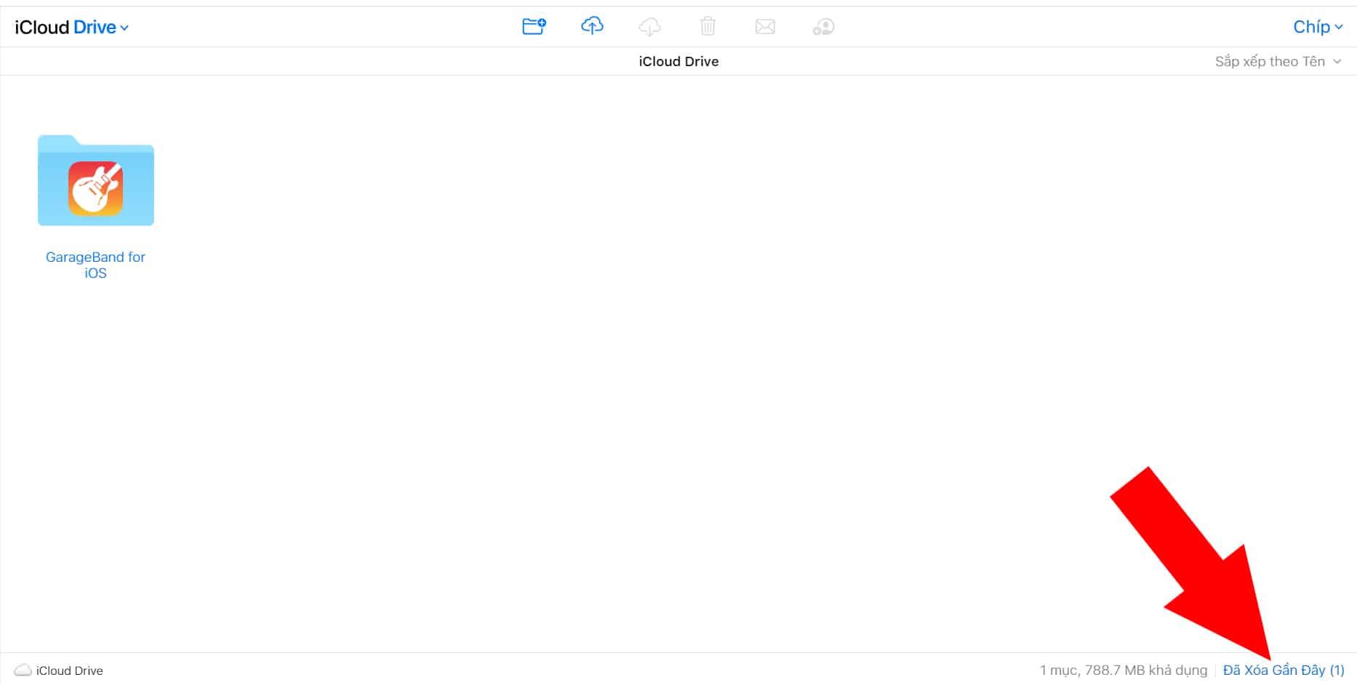Click the trash delete icon in toolbar
Image resolution: width=1357 pixels, height=685 pixels.
708,27
